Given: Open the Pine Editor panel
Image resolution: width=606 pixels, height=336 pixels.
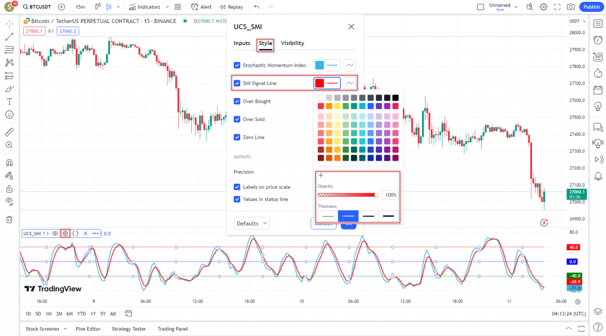Looking at the screenshot, I should coord(88,329).
